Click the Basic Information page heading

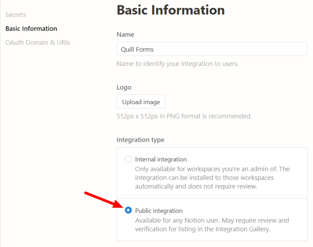coord(171,10)
